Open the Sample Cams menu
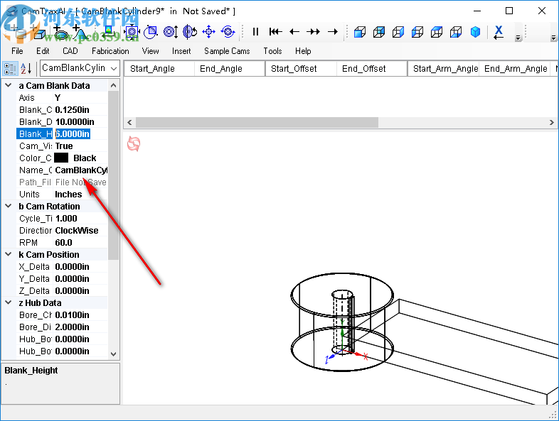This screenshot has height=421, width=559. pyautogui.click(x=226, y=51)
